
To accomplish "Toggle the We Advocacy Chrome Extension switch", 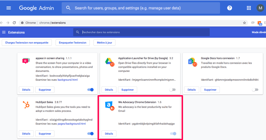I will coord(173,134).
